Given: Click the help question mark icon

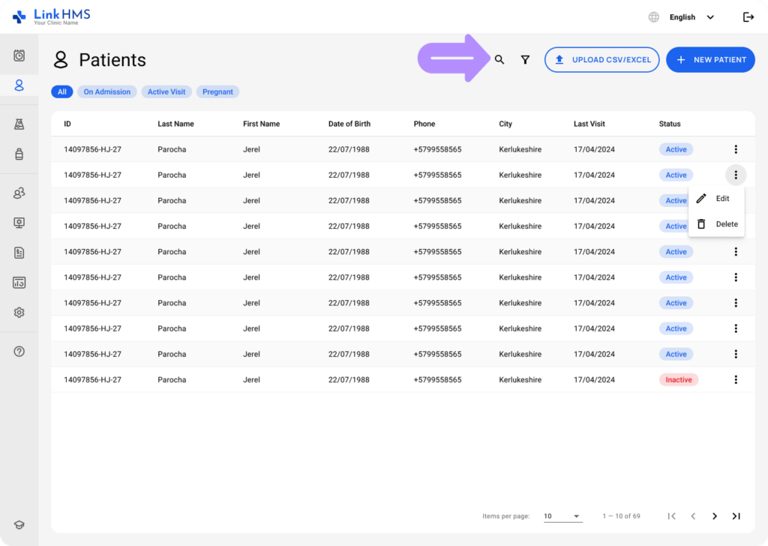Looking at the screenshot, I should pos(19,351).
